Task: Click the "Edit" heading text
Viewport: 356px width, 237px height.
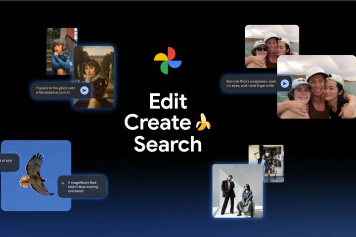Action: [x=168, y=101]
